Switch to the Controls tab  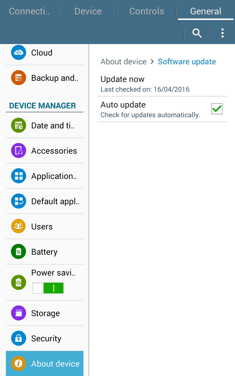147,11
